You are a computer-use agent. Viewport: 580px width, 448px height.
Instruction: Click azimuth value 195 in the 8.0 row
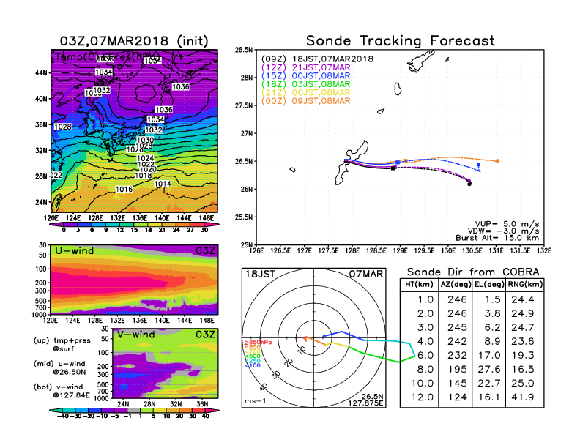[457, 369]
